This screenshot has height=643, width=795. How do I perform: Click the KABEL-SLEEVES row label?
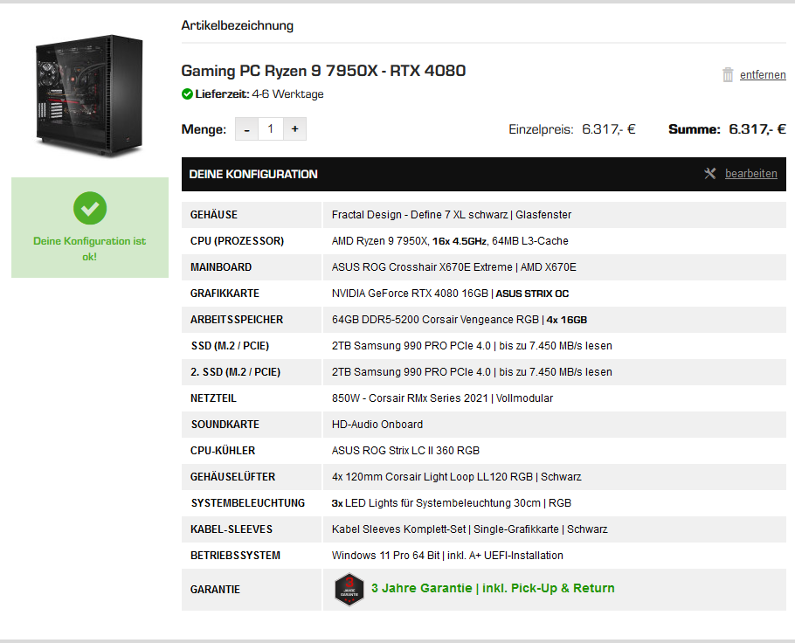232,529
